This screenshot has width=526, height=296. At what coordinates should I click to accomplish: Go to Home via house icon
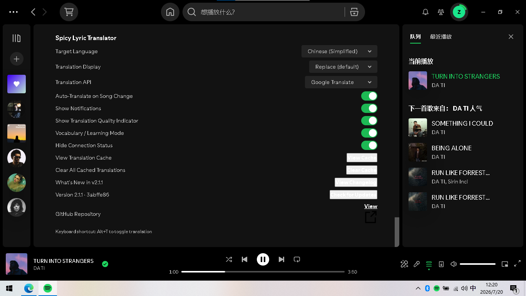[170, 12]
